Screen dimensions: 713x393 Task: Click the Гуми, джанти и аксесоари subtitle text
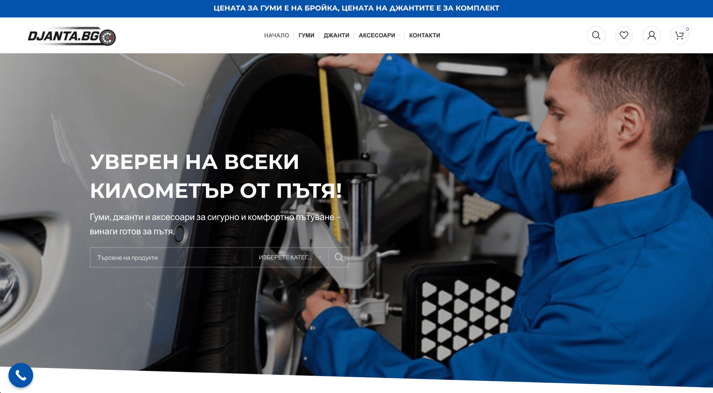tap(215, 224)
